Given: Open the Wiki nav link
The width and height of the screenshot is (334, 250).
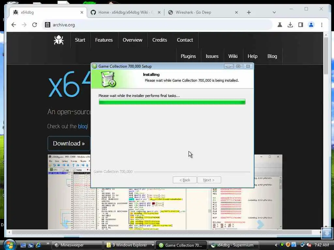Looking at the screenshot, I should tap(233, 56).
